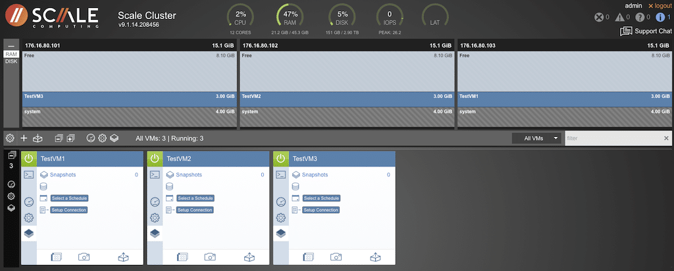Image resolution: width=674 pixels, height=271 pixels.
Task: View TestVM2 performance gauge tab
Action: click(x=155, y=202)
